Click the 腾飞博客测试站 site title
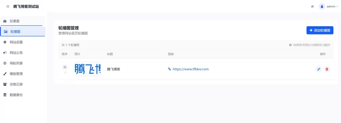The height and width of the screenshot is (123, 341). pyautogui.click(x=26, y=7)
